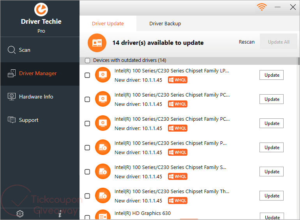Switch to the Driver Backup tab
Screen dimensions: 300x220
coord(165,23)
